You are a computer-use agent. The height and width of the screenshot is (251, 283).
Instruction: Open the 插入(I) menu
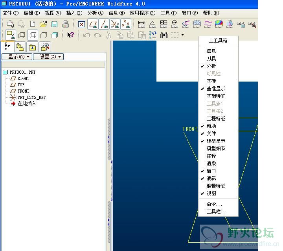click(x=74, y=13)
